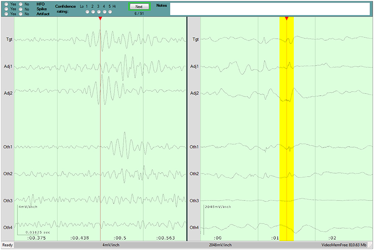The height and width of the screenshot is (250, 374).
Task: Click the :00 time label in right panel
Action: (x=218, y=238)
